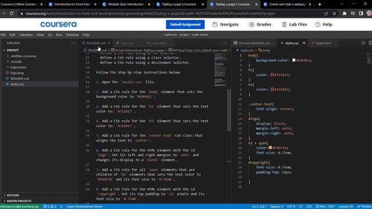Open a new browser tab
372x209 pixels.
(320, 4)
